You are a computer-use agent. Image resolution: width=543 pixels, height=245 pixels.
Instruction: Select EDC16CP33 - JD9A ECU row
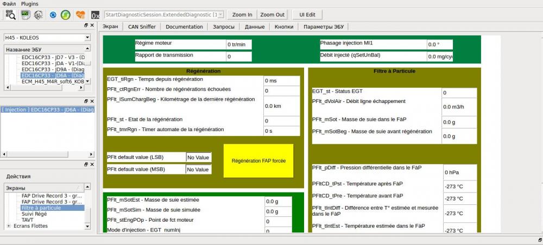click(53, 69)
